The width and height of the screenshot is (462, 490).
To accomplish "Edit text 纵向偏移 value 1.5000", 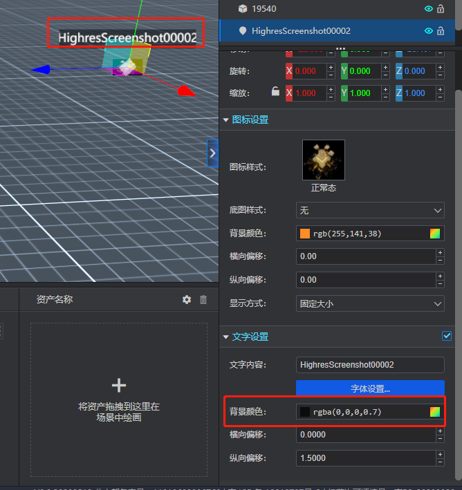I will point(366,458).
